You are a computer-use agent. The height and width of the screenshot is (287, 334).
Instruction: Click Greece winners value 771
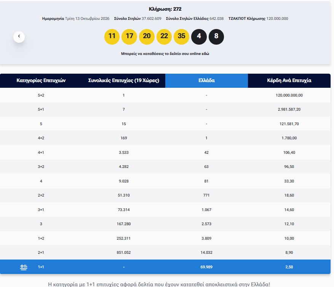pyautogui.click(x=206, y=195)
